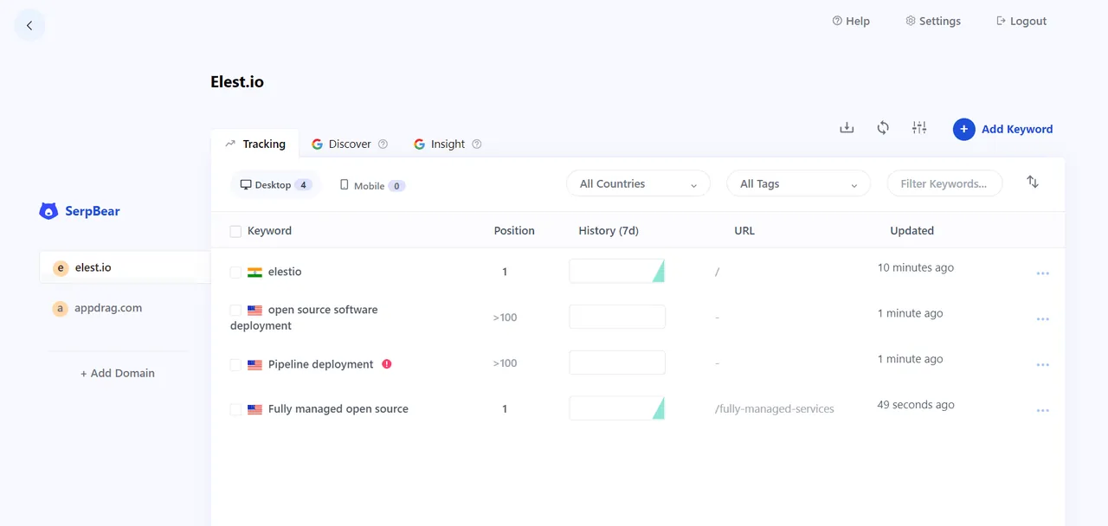Switch to the Discover tab
Image resolution: width=1108 pixels, height=526 pixels.
point(342,144)
